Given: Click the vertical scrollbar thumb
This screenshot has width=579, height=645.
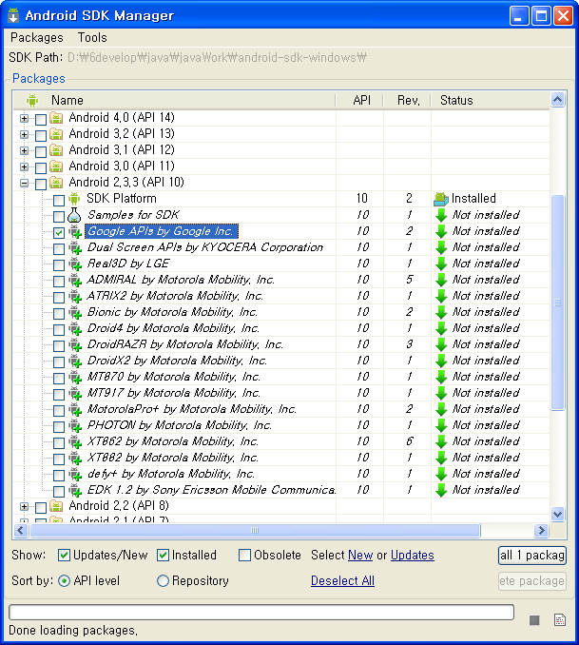Looking at the screenshot, I should coord(558,303).
